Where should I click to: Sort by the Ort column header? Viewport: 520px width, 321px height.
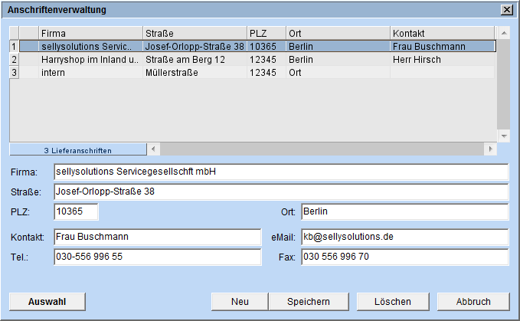pos(338,33)
